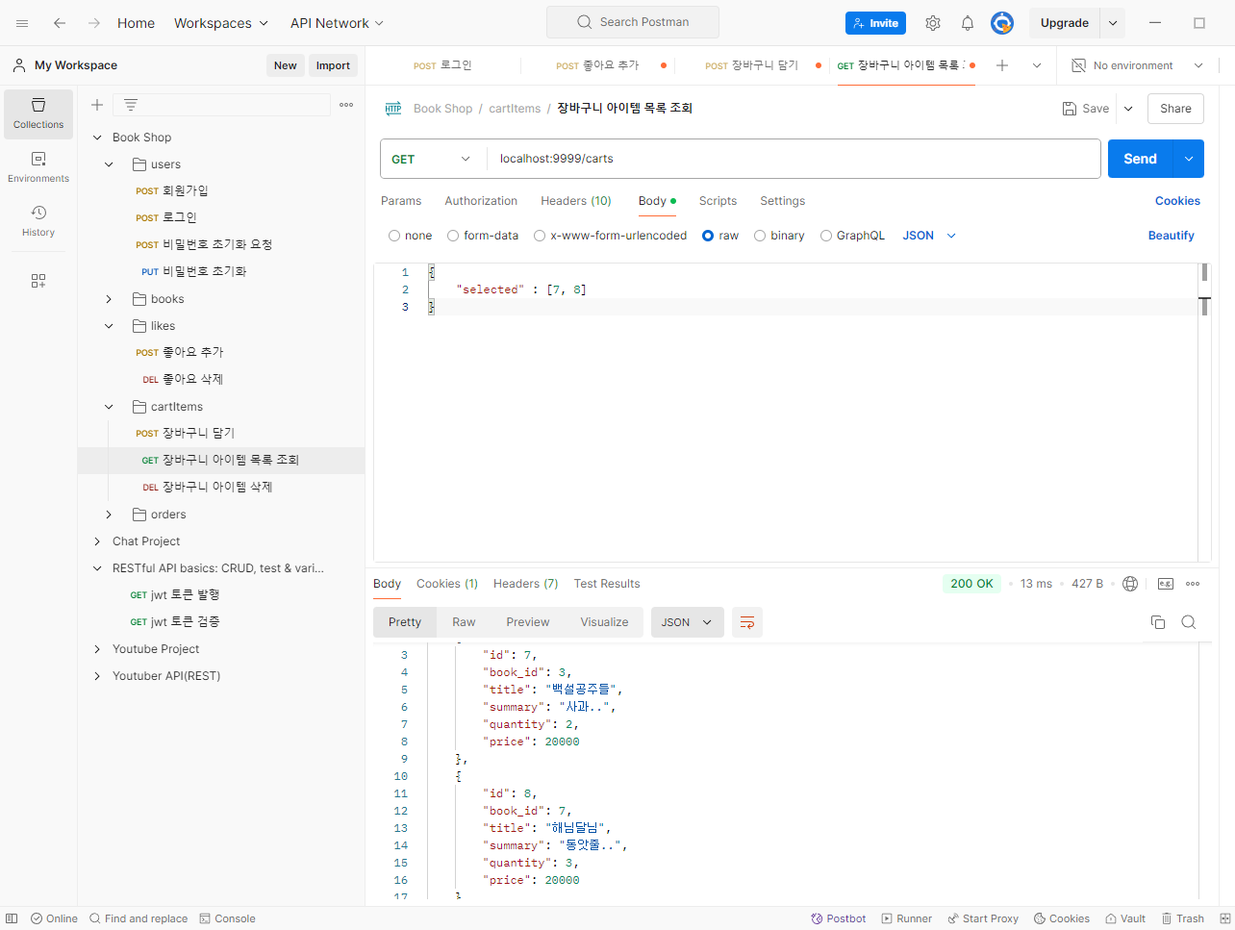Expand the orders folder
This screenshot has height=930, width=1235.
(109, 515)
